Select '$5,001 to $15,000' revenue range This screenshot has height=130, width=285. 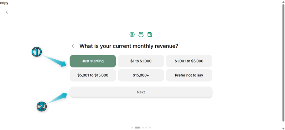tap(93, 75)
